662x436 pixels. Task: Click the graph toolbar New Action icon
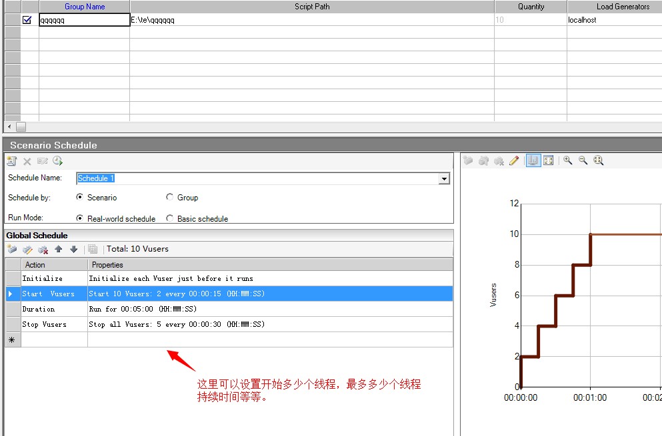(x=468, y=160)
